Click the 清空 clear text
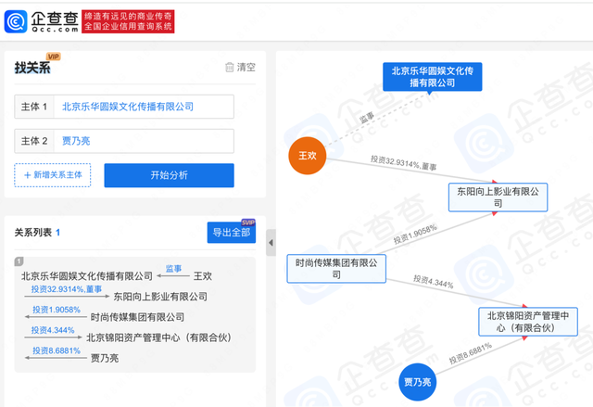593x407 pixels. click(246, 68)
